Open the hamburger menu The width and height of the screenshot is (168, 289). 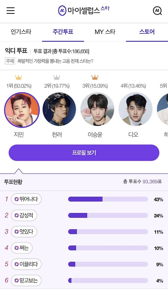[x=10, y=11]
